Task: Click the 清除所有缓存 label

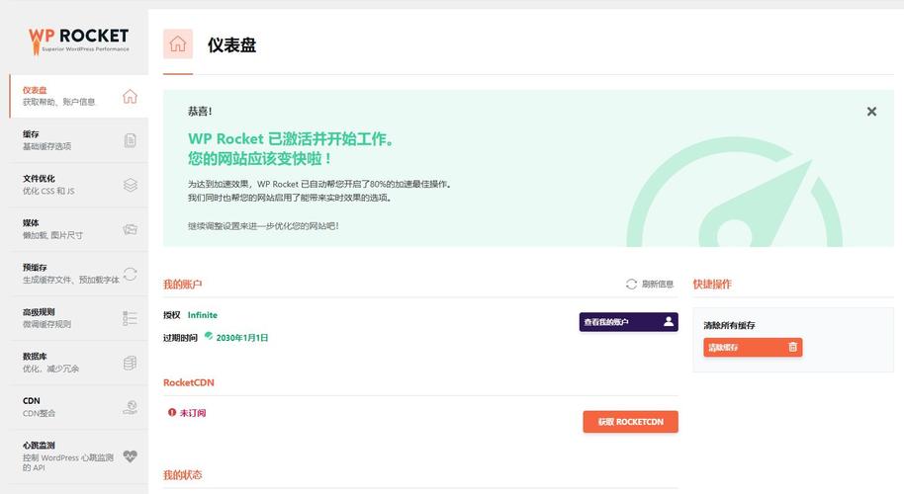Action: 729,325
